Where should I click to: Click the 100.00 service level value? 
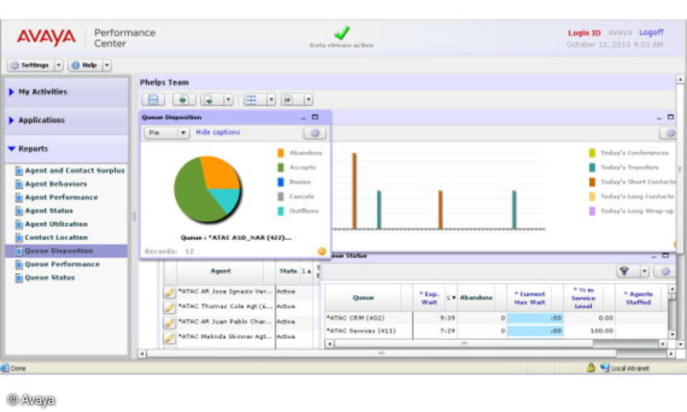click(601, 331)
